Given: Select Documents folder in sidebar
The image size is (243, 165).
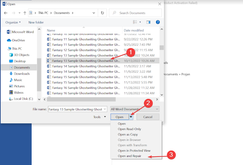Looking at the screenshot, I should point(19,67).
